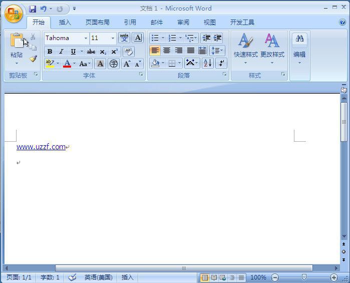Save document with floppy disk icon
350x283 pixels.
point(33,9)
